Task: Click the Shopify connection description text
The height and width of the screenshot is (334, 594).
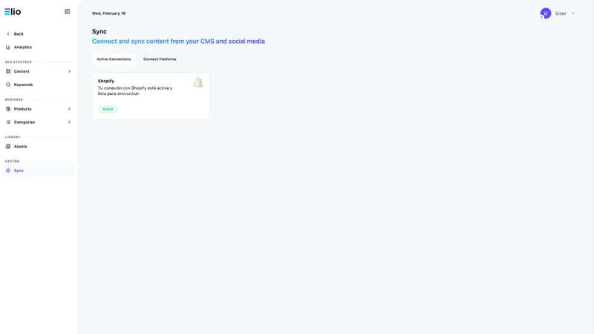Action: pos(135,91)
